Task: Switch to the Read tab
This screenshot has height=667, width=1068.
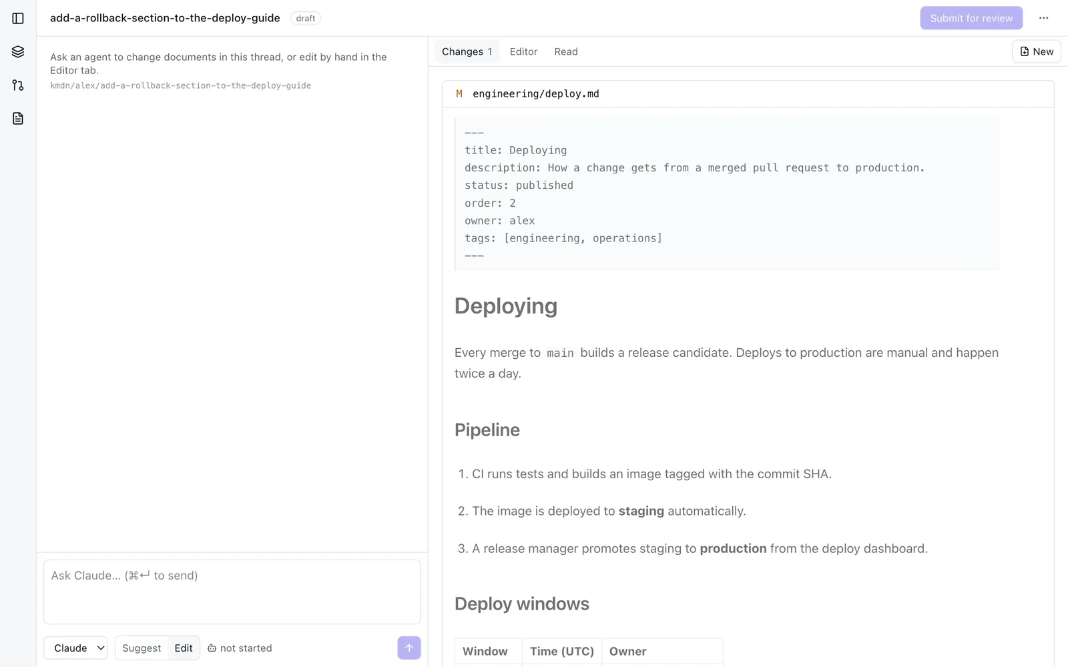Action: (566, 51)
